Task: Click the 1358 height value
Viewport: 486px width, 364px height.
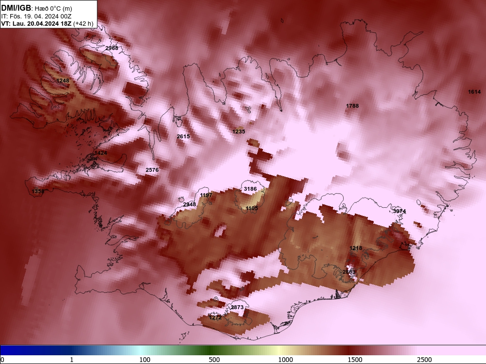Action: click(38, 191)
